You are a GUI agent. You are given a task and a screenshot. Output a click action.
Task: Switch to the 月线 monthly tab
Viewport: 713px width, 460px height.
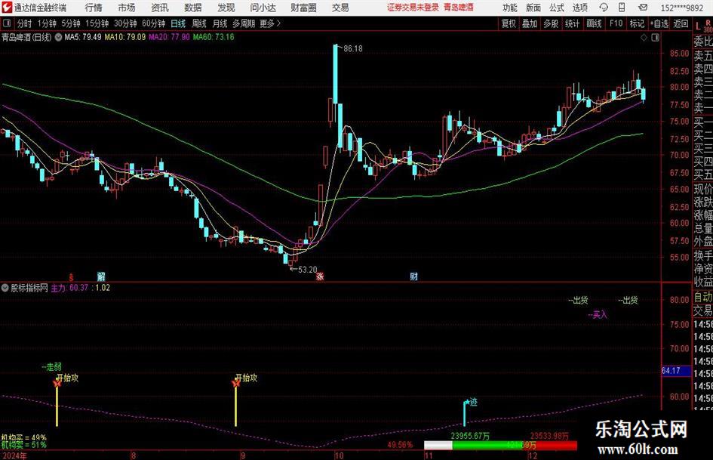click(x=220, y=23)
